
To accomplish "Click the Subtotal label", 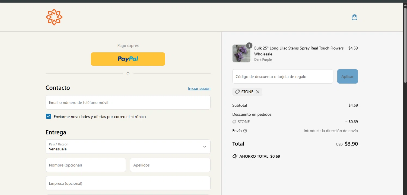I will coord(240,105).
